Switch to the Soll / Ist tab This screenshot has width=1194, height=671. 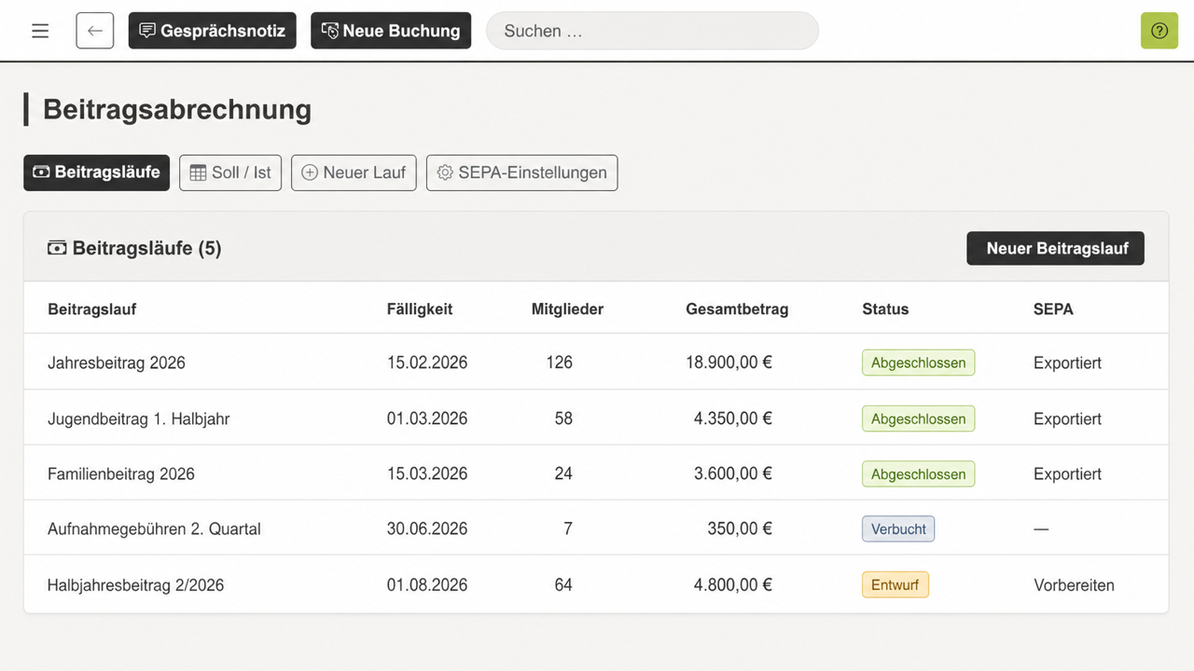click(230, 172)
